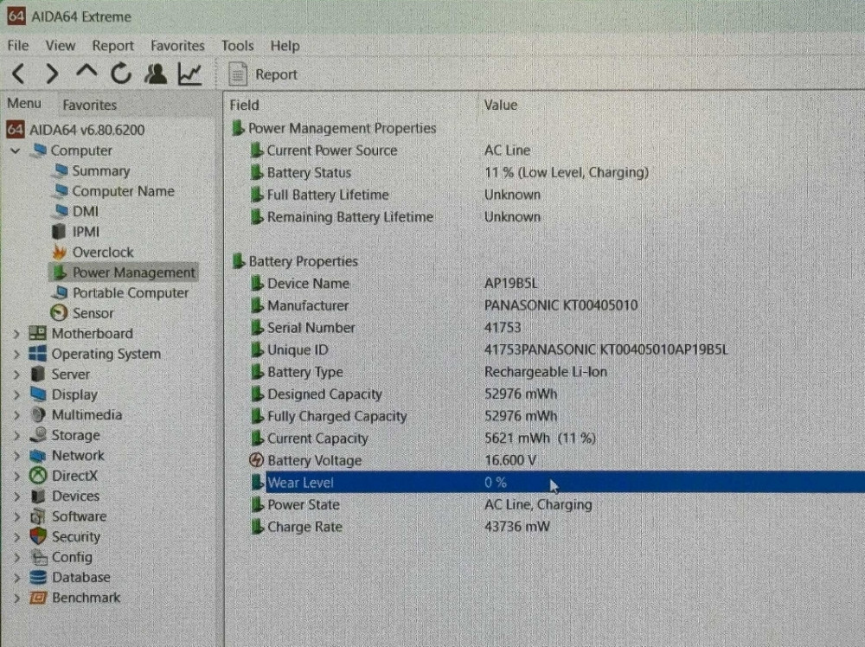Select the Portable Computer tree item

pos(130,293)
